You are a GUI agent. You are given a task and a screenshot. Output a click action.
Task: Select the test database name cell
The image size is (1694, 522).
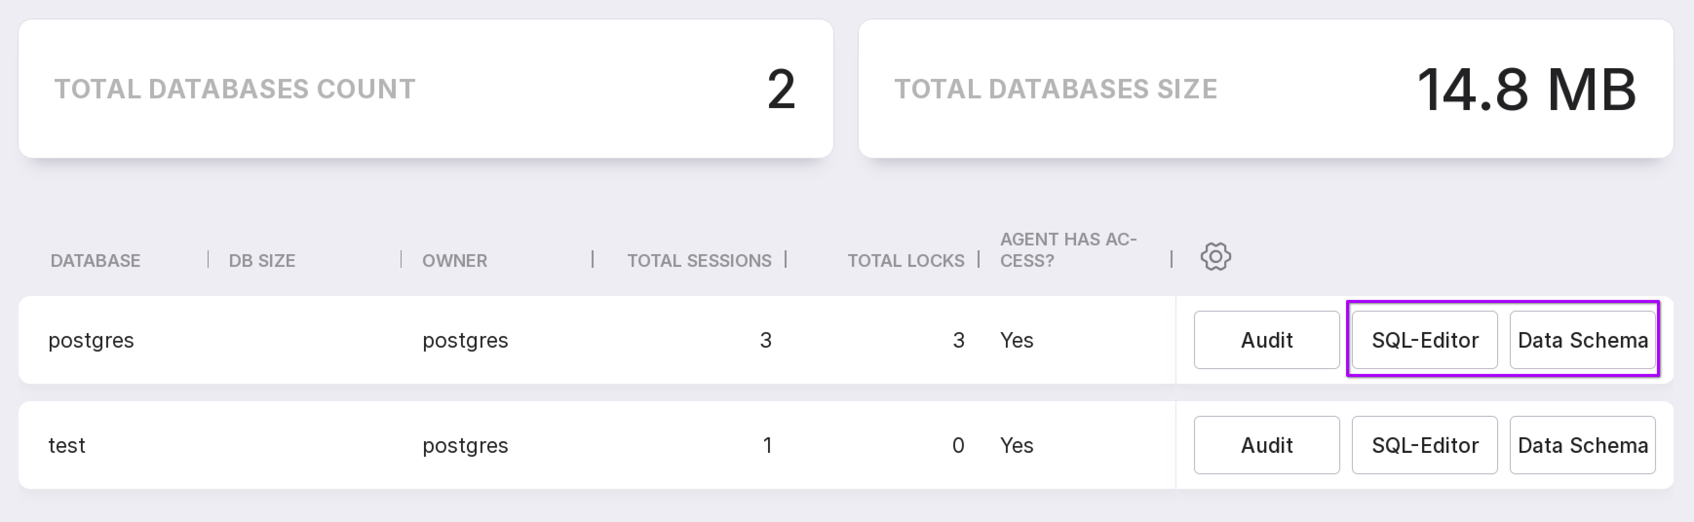(67, 446)
